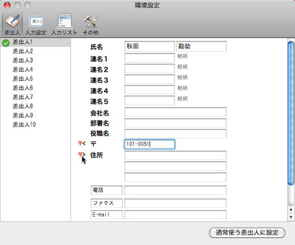Click the 連名1 name input field

149,58
